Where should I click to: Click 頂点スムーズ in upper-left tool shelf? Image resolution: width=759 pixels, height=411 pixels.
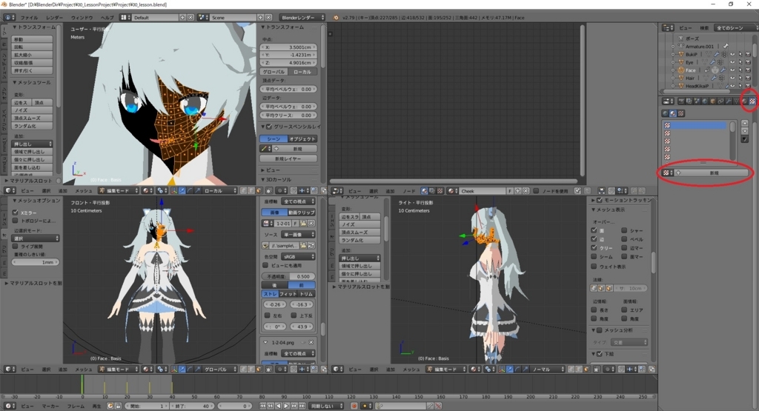tap(32, 118)
